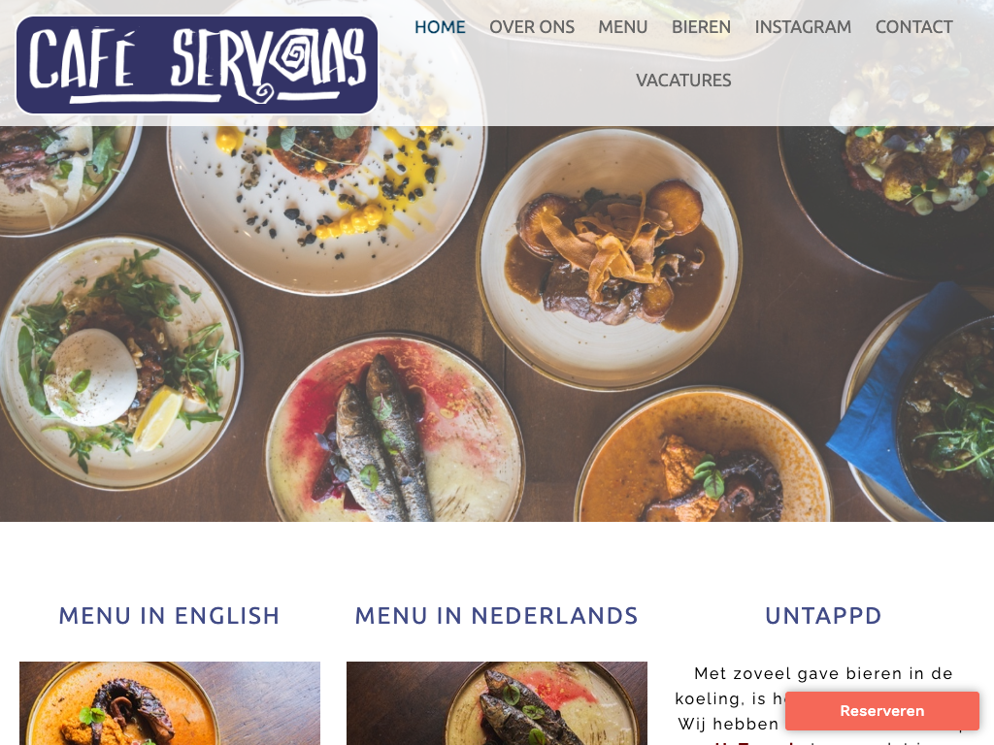Click the sardines plate in hero image
Screen dimensions: 994x745
(x=395, y=431)
